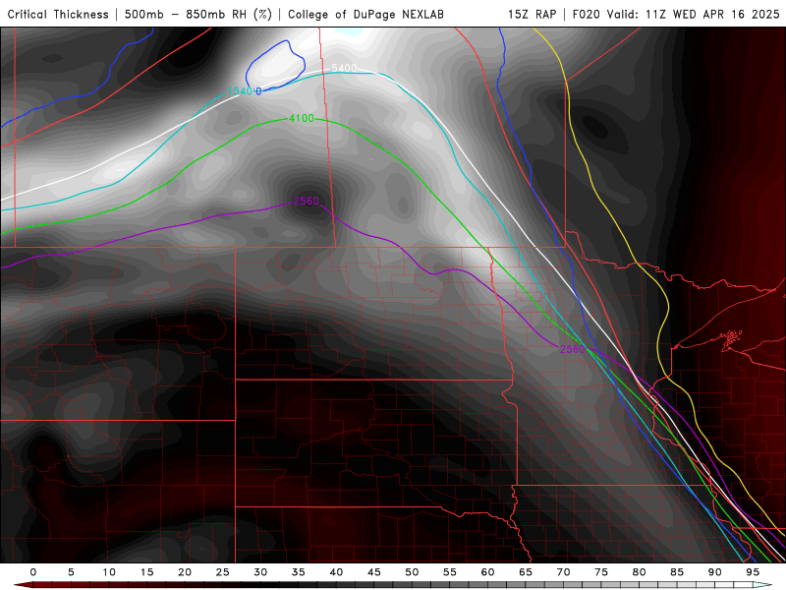Click the "45" value on the colorbar

pyautogui.click(x=374, y=572)
